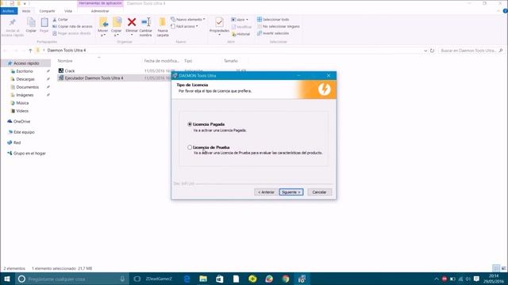Open File Explorer from the taskbar

coord(203,279)
